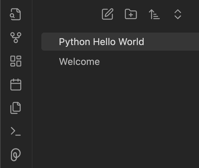Open the Welcome note

point(79,62)
